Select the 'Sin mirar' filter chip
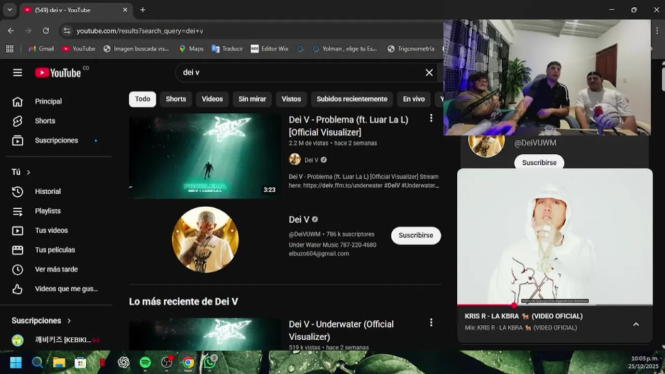 tap(252, 99)
